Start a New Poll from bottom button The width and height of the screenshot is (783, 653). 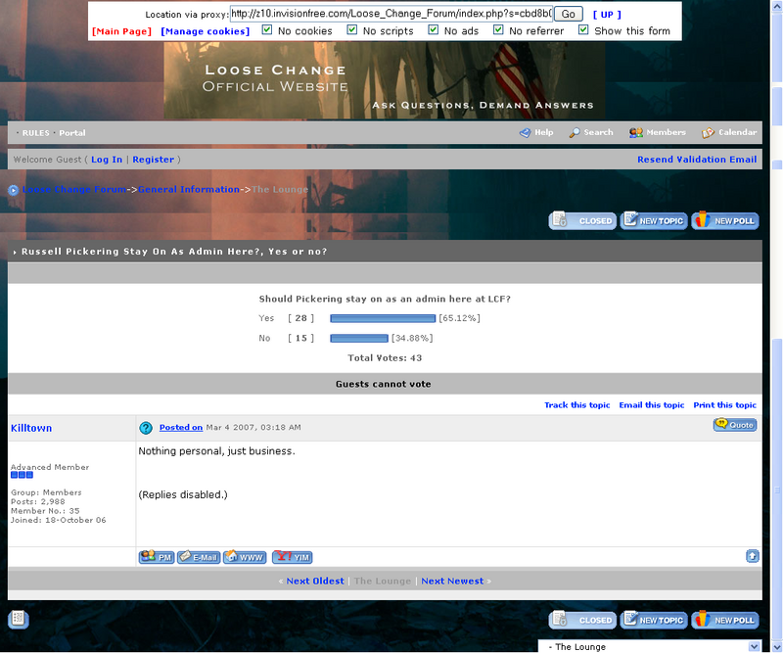point(725,620)
